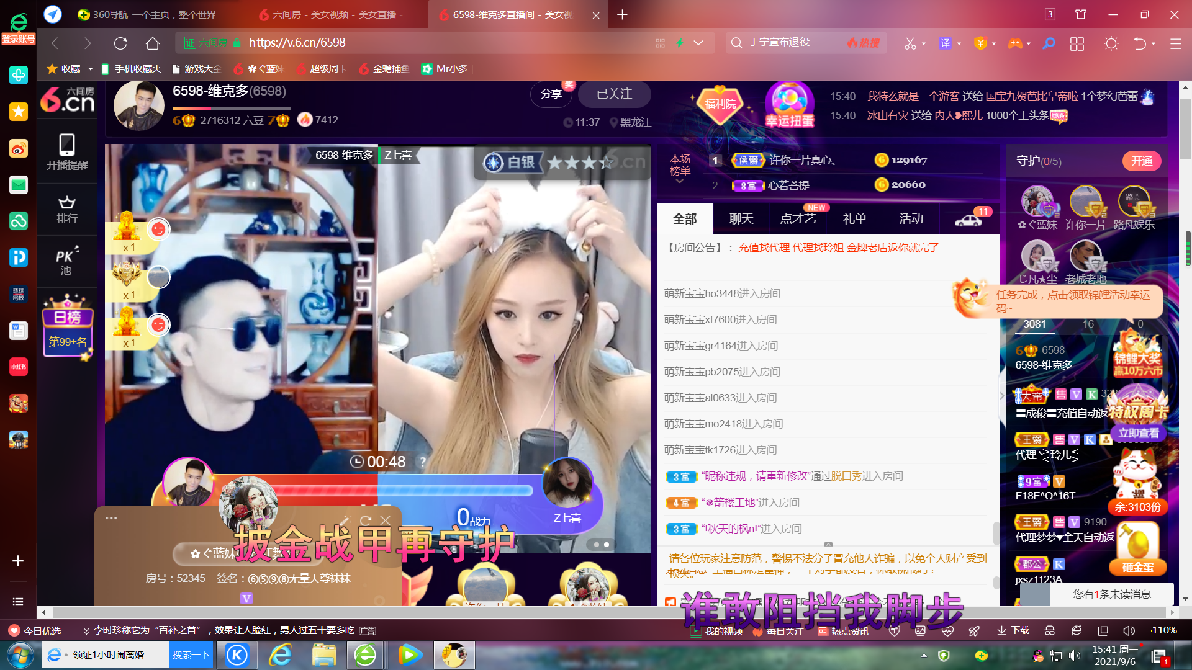Click the browser back arrow
1192x670 pixels.
(x=55, y=43)
